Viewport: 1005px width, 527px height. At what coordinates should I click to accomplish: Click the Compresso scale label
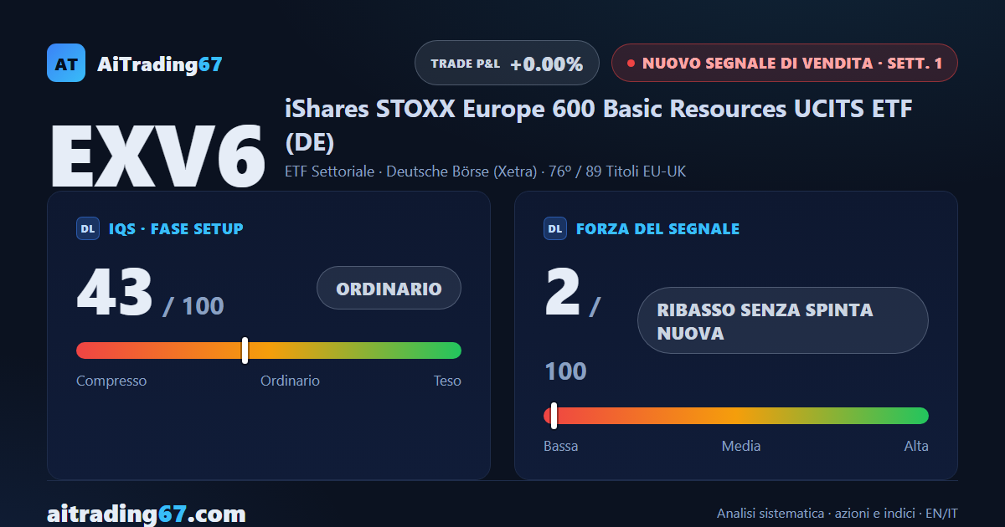click(x=111, y=381)
